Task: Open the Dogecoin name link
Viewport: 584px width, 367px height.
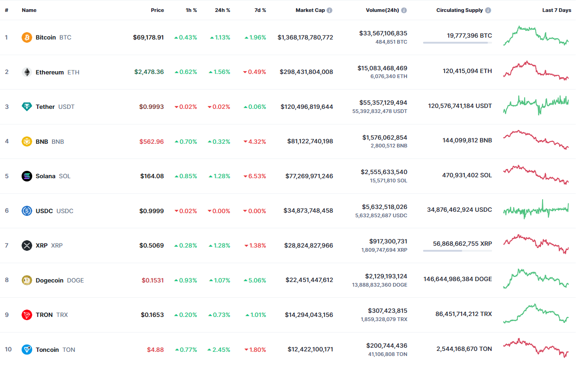Action: [x=50, y=280]
